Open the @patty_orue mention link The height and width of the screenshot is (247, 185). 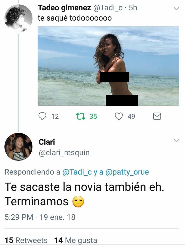point(127,172)
